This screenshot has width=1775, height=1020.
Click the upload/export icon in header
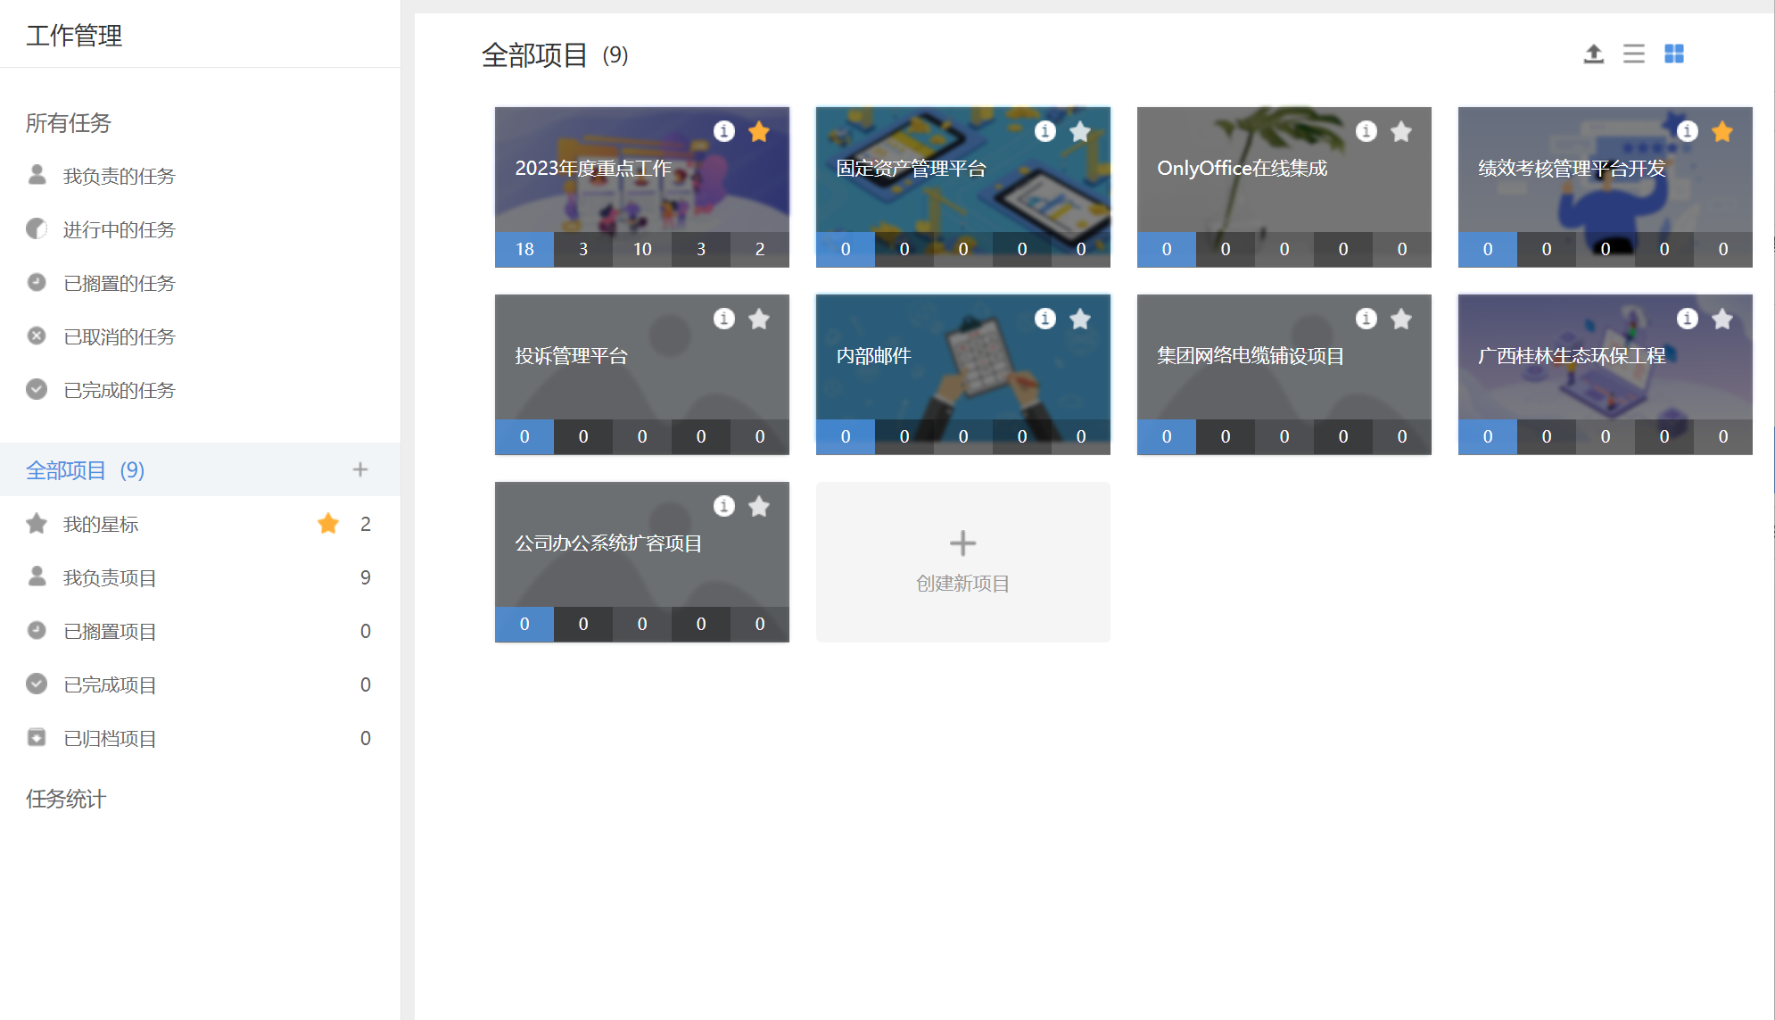click(1593, 54)
